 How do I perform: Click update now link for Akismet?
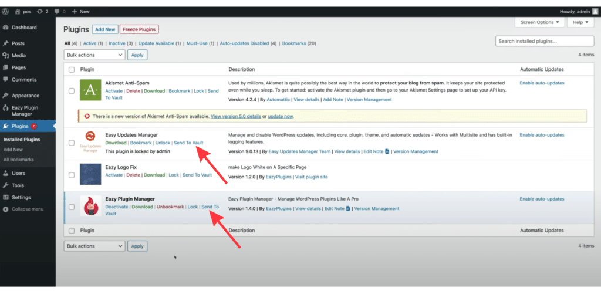pos(281,116)
